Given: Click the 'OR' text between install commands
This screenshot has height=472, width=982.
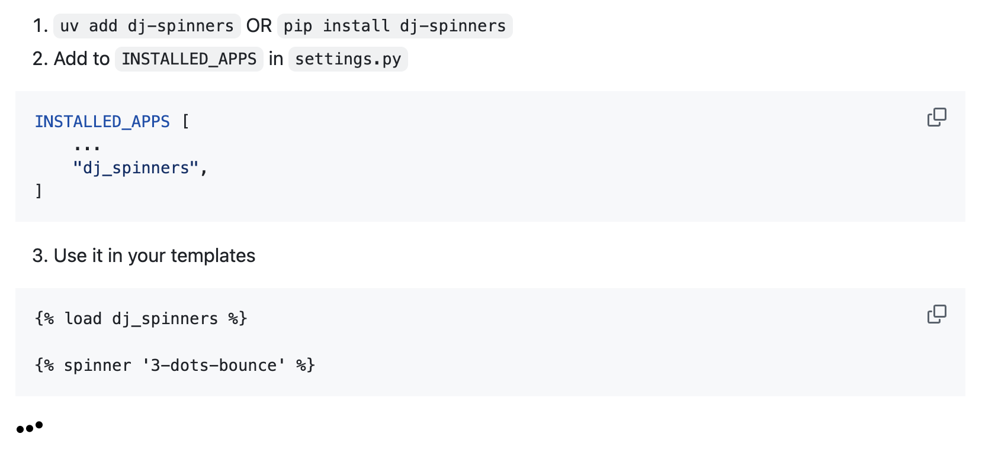Looking at the screenshot, I should click(259, 26).
